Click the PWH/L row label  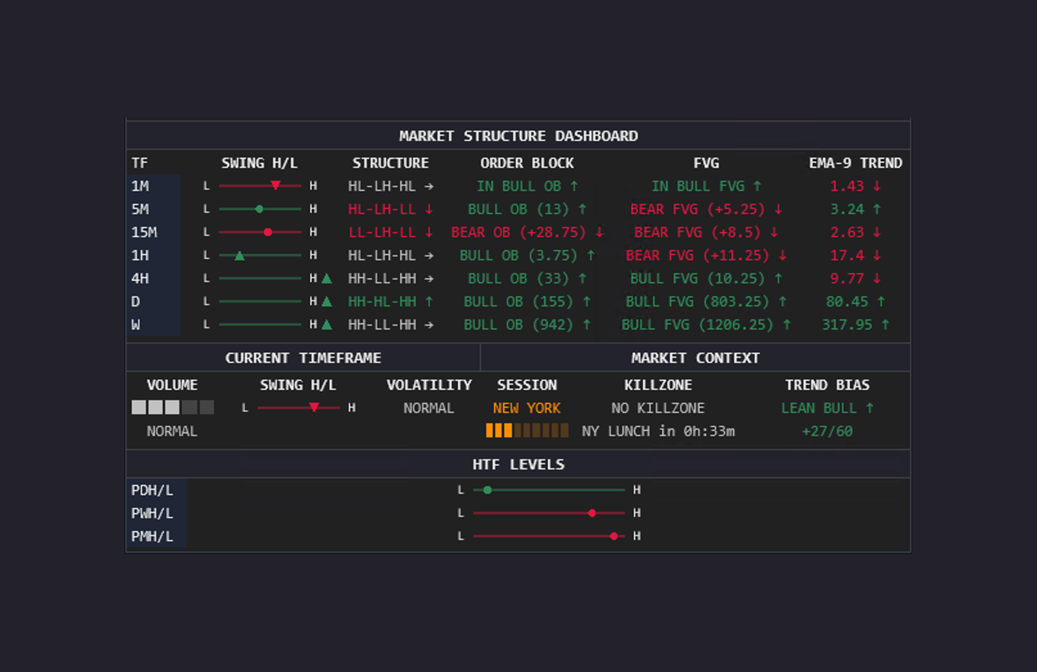[152, 513]
